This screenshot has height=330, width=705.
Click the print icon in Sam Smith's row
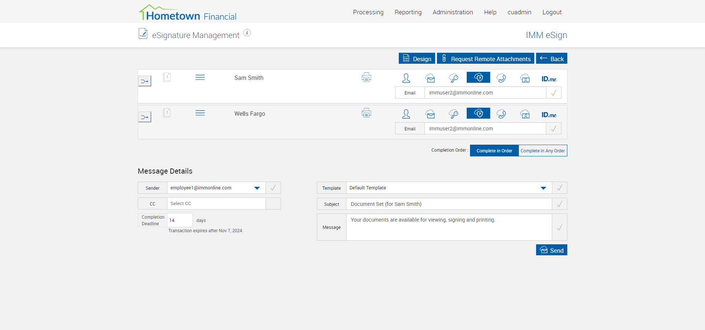(366, 78)
